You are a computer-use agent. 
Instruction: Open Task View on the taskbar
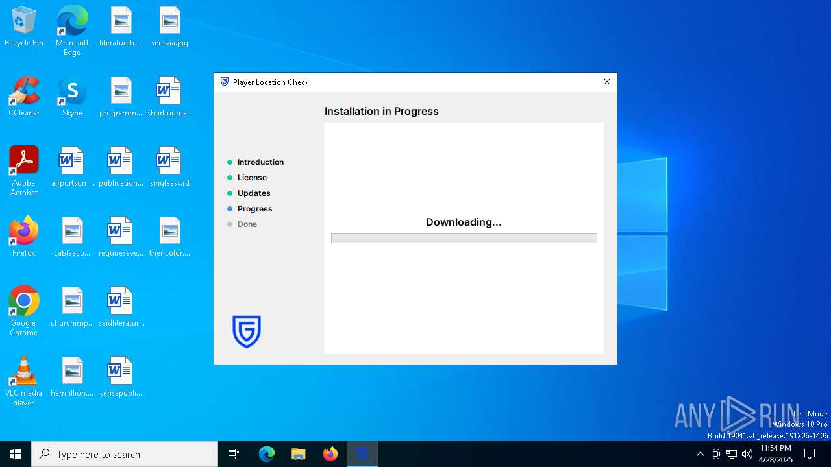point(234,454)
